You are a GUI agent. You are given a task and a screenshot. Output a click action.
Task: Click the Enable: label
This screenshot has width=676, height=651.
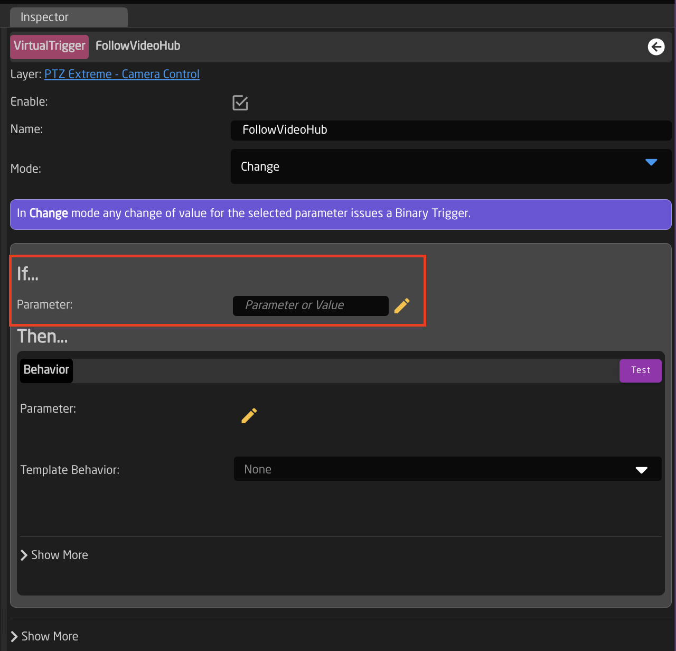[29, 101]
